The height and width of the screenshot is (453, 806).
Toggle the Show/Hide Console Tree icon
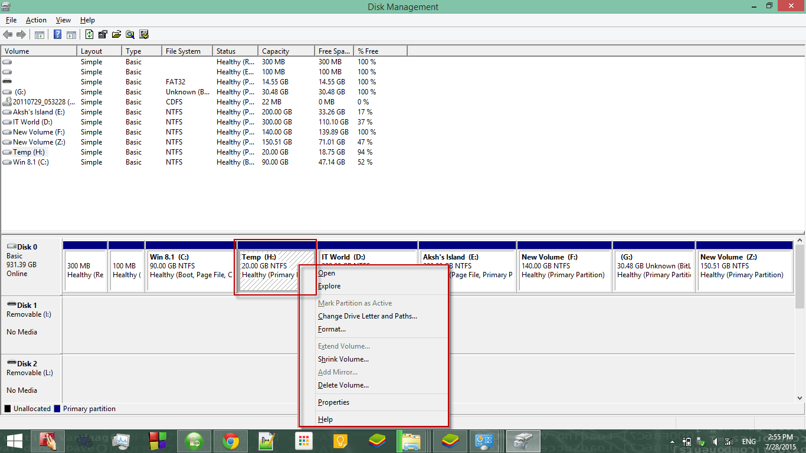pyautogui.click(x=39, y=34)
